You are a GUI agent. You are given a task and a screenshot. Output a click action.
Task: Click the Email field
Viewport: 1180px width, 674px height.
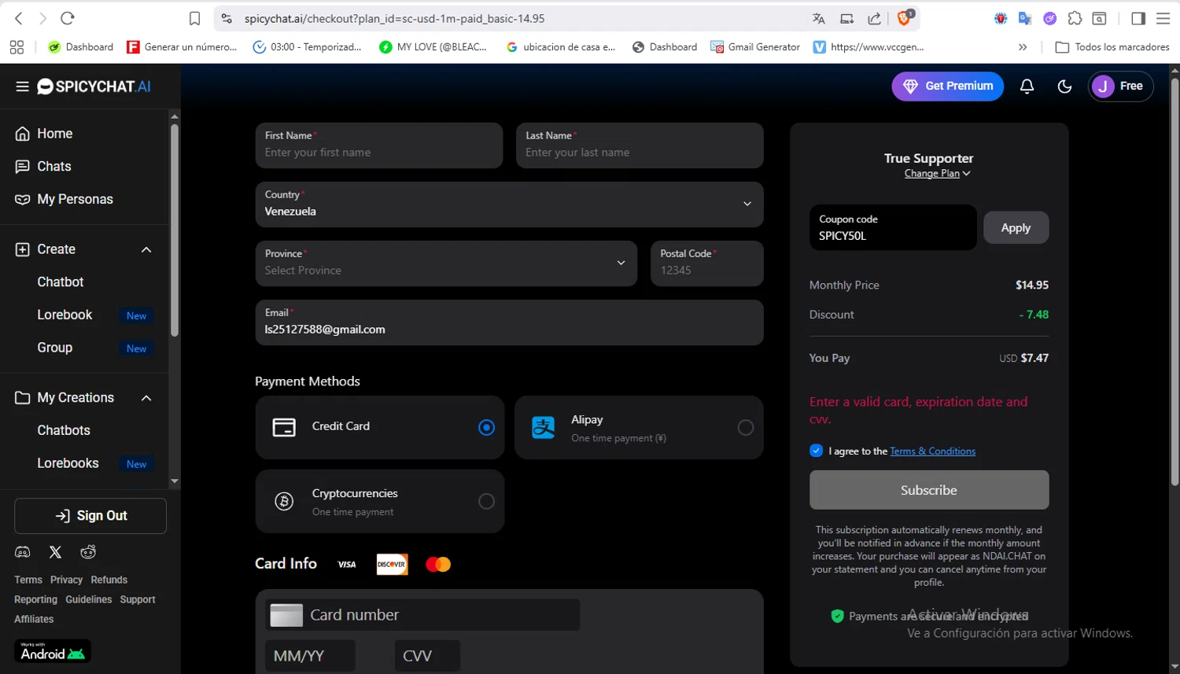coord(509,322)
